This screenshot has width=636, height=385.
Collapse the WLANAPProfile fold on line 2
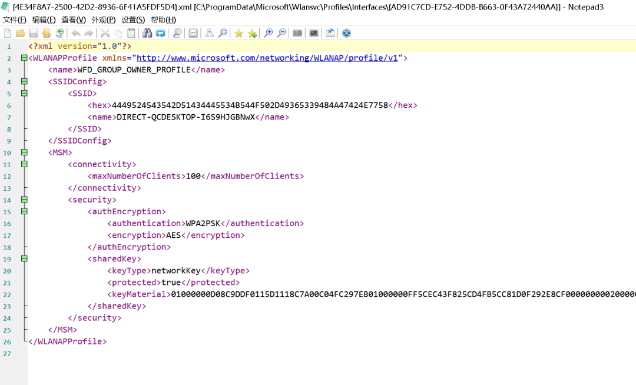(24, 58)
